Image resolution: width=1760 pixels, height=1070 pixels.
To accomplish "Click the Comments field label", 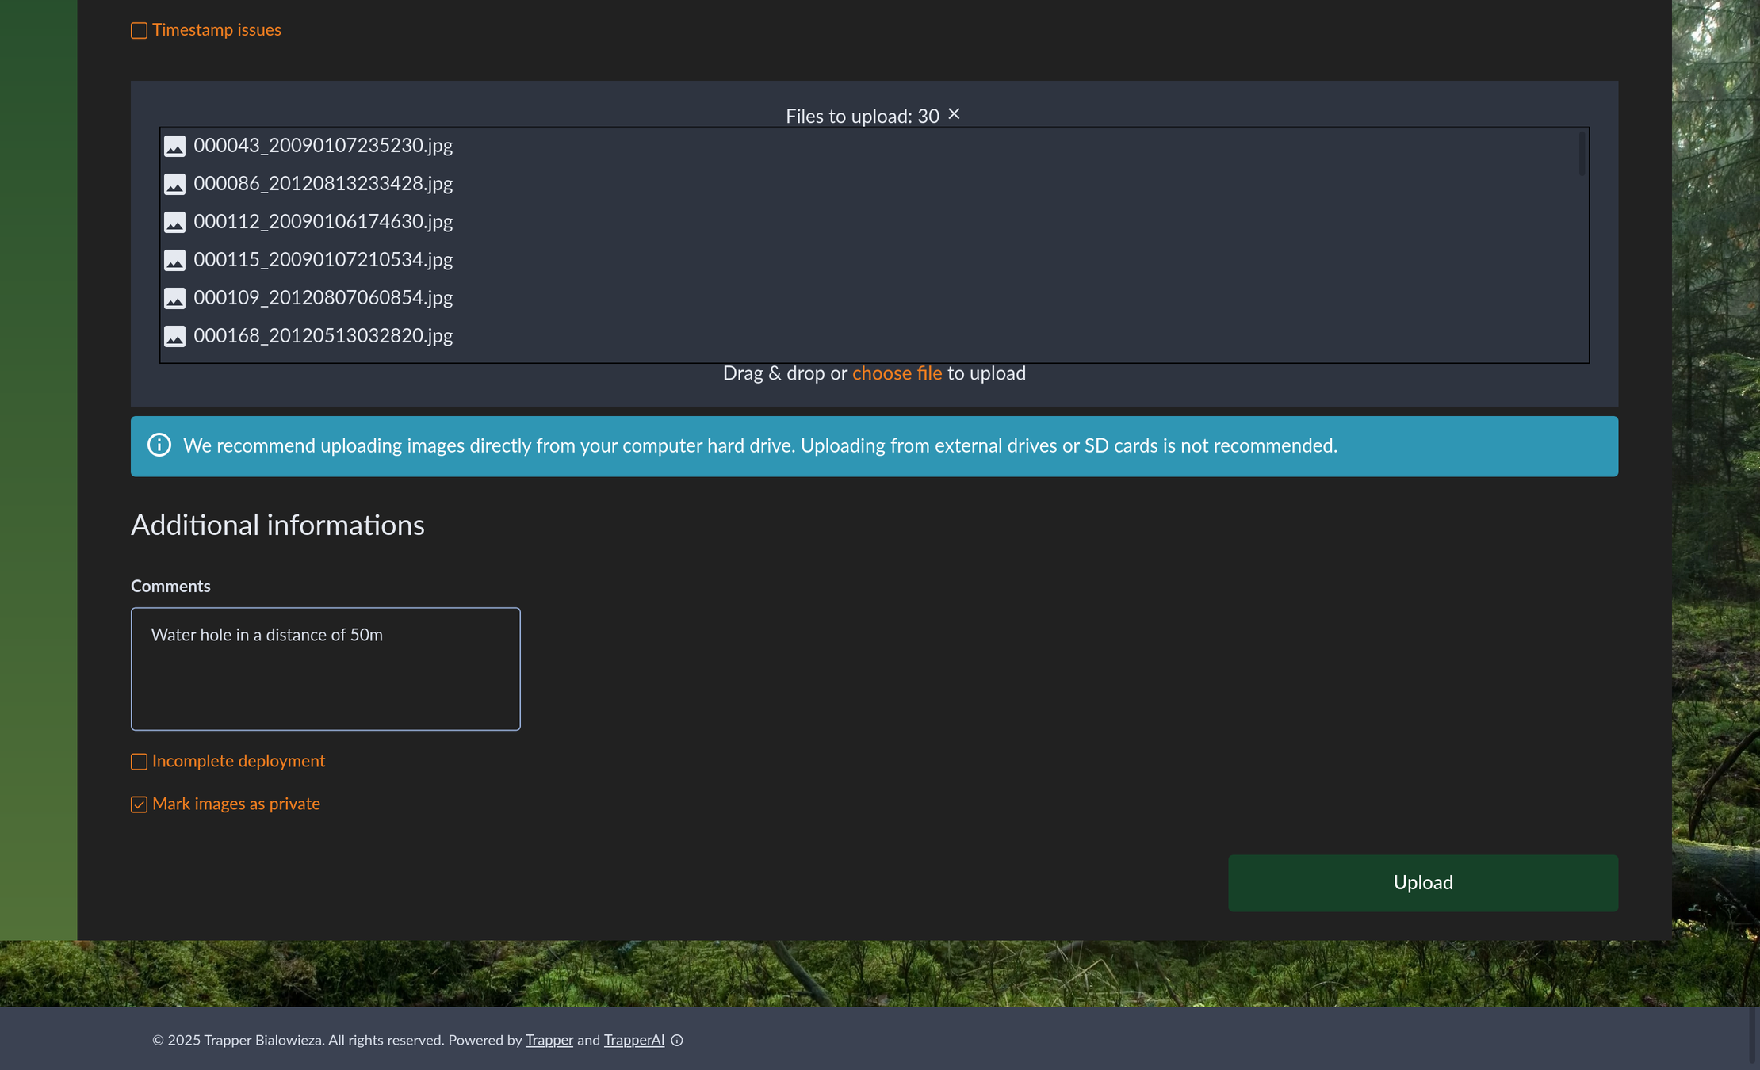I will point(170,587).
